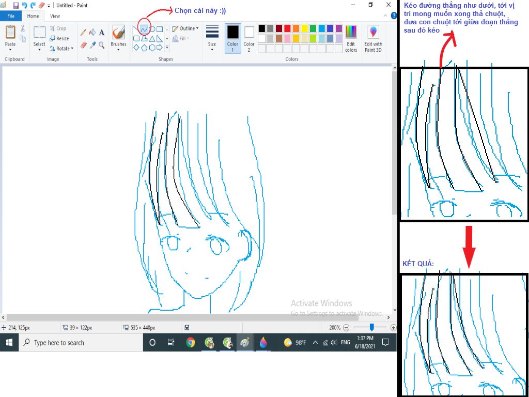Screen dimensions: 529x397
Task: Select the Right triangle shape
Action: tap(160, 38)
